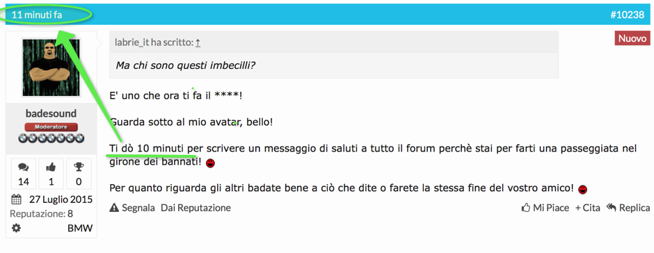Click the post number #10238 link
This screenshot has height=253, width=654.
(627, 15)
